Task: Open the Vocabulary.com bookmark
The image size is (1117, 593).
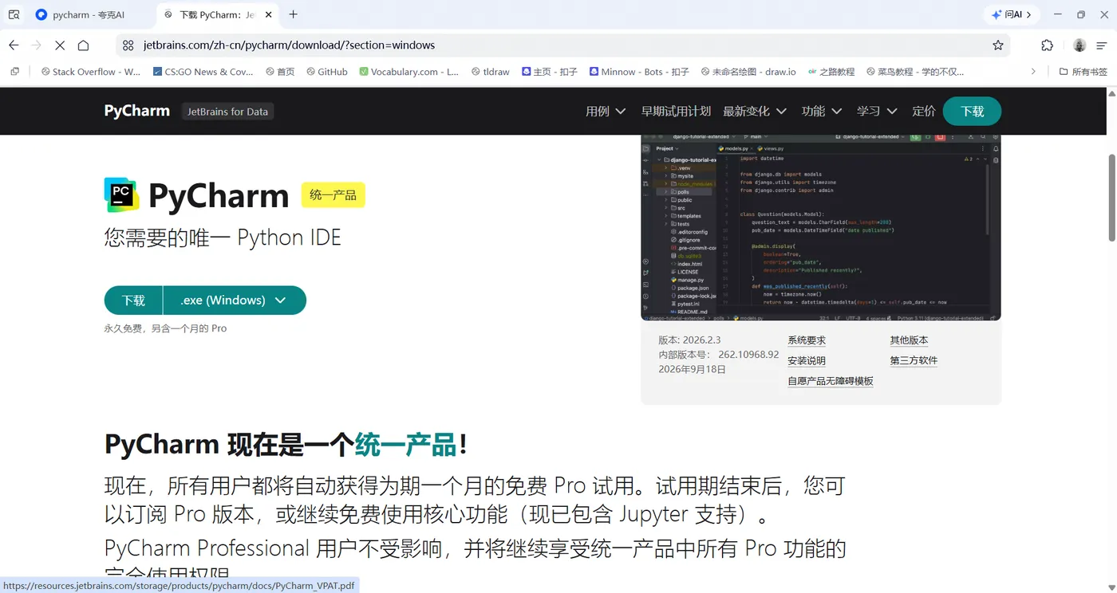Action: tap(409, 72)
